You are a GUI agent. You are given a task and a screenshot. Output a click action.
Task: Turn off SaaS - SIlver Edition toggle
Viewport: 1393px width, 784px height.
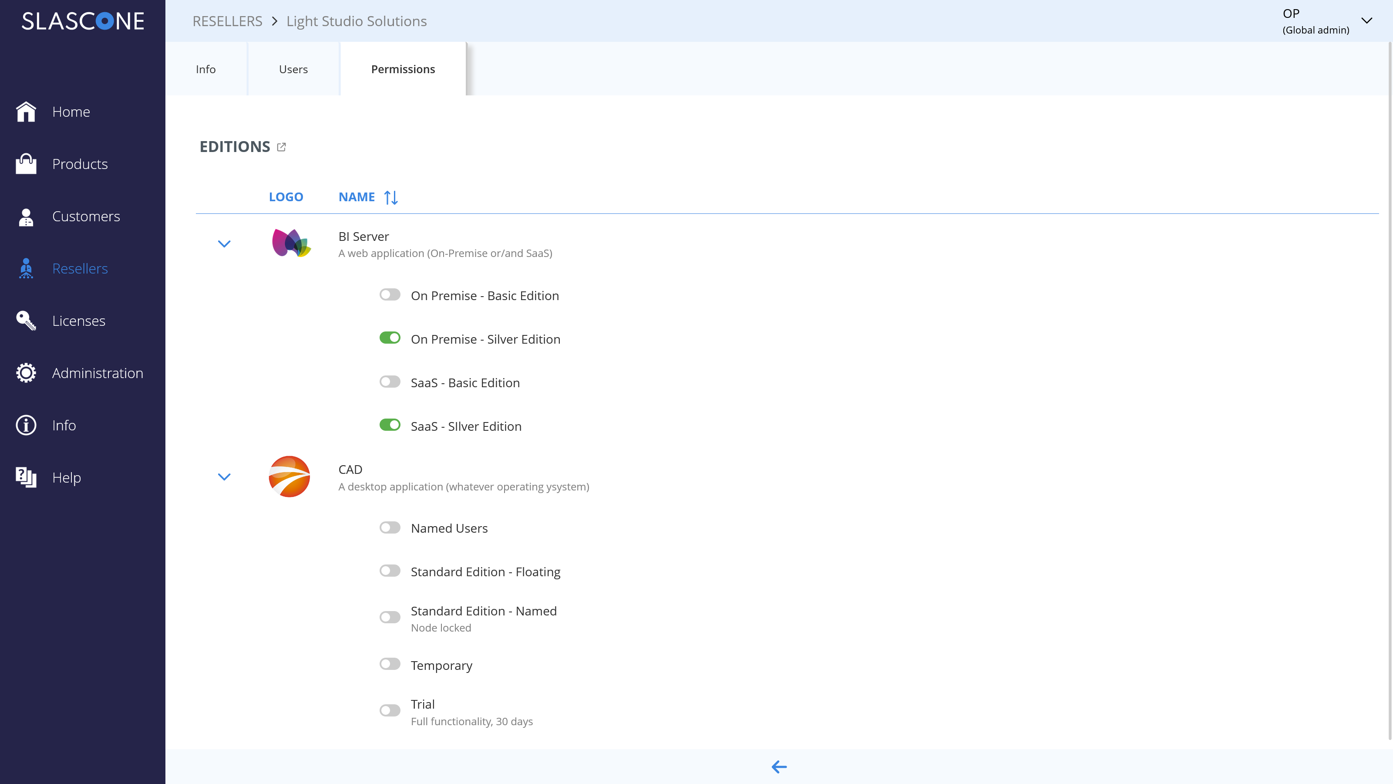click(390, 425)
